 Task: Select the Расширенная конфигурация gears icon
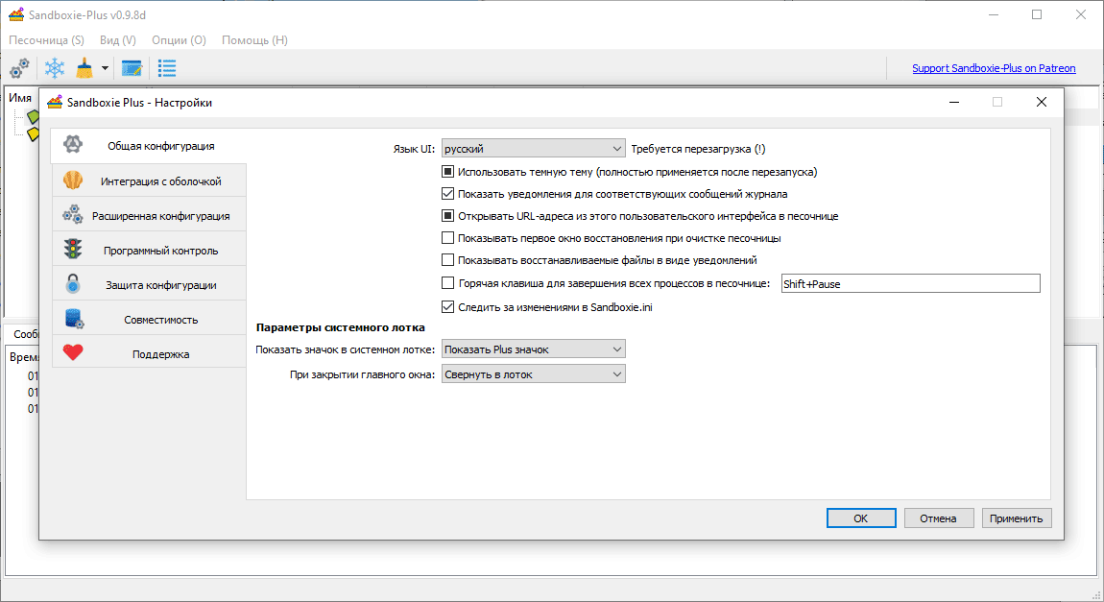click(x=73, y=215)
